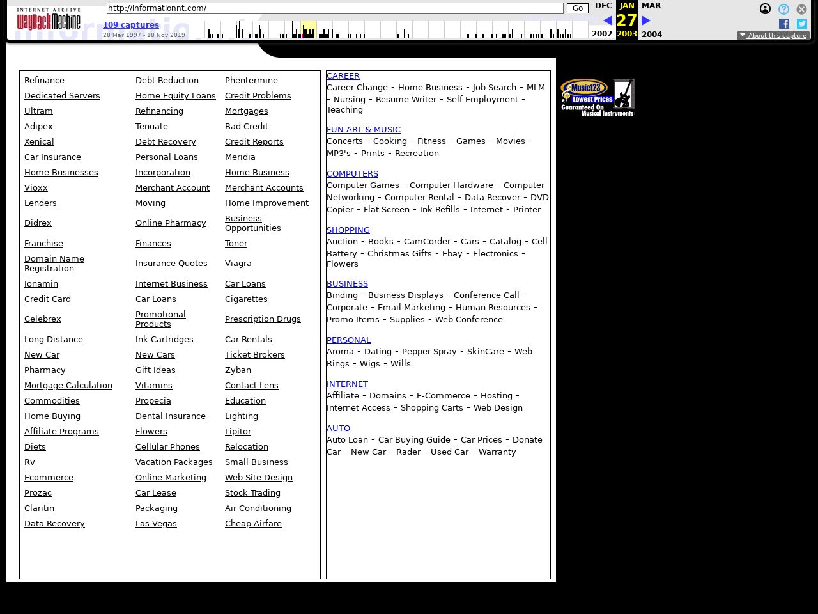Viewport: 818px width, 614px height.
Task: Open the Music123 banner ad
Action: [598, 97]
